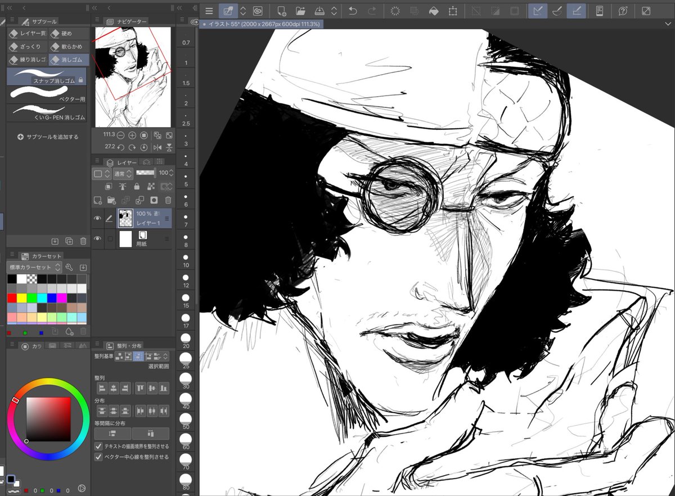Viewport: 675px width, 496px height.
Task: Create a new canvas from toolbar
Action: 281,11
